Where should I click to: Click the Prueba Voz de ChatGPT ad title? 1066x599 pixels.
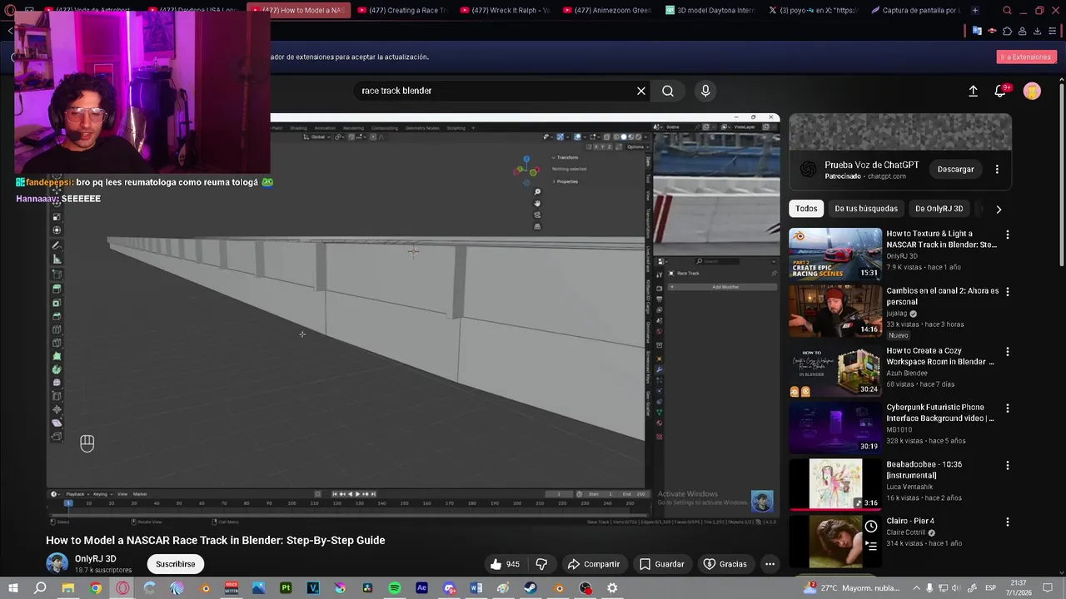871,165
